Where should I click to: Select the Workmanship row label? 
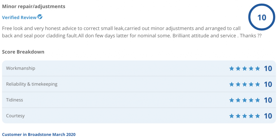pos(21,68)
